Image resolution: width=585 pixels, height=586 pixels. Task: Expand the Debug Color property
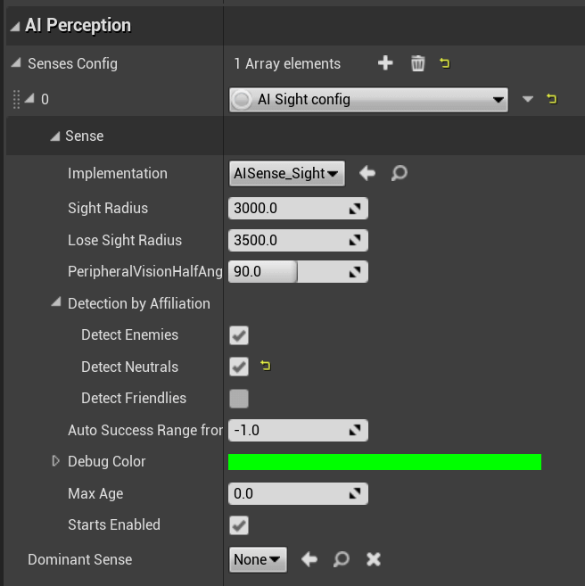[55, 461]
